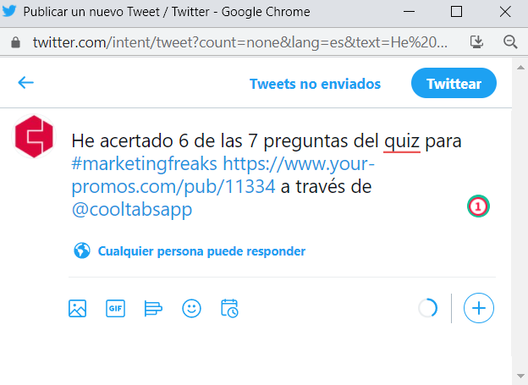This screenshot has width=528, height=385.
Task: Open the zoom magnifier in address bar
Action: (x=510, y=42)
